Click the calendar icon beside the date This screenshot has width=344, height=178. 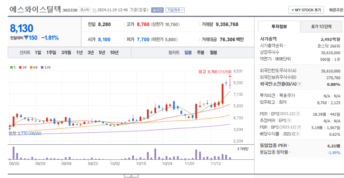[x=94, y=10]
